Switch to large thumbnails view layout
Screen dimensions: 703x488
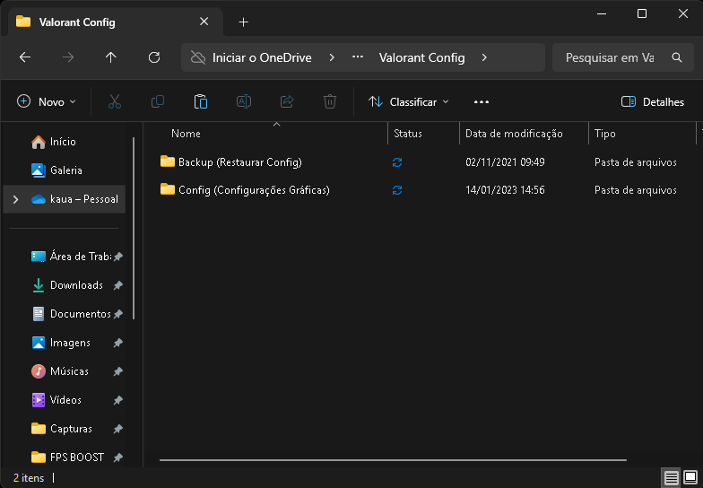point(690,477)
